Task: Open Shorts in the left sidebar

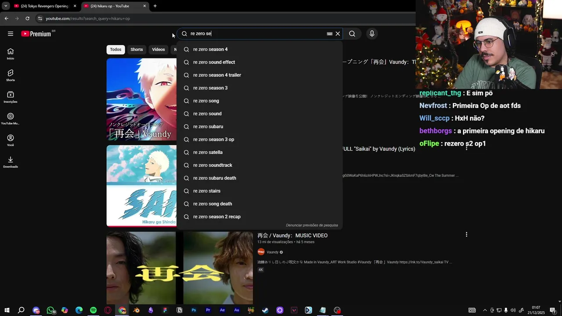Action: click(x=11, y=75)
